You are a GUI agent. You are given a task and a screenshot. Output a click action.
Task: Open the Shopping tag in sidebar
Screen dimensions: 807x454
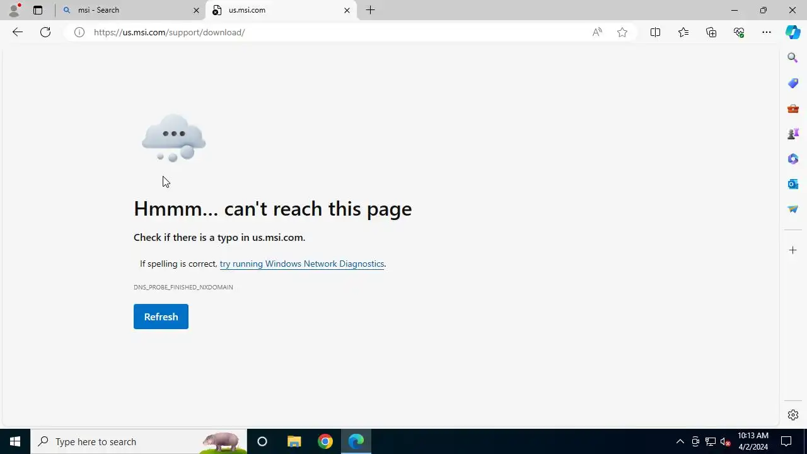click(793, 83)
